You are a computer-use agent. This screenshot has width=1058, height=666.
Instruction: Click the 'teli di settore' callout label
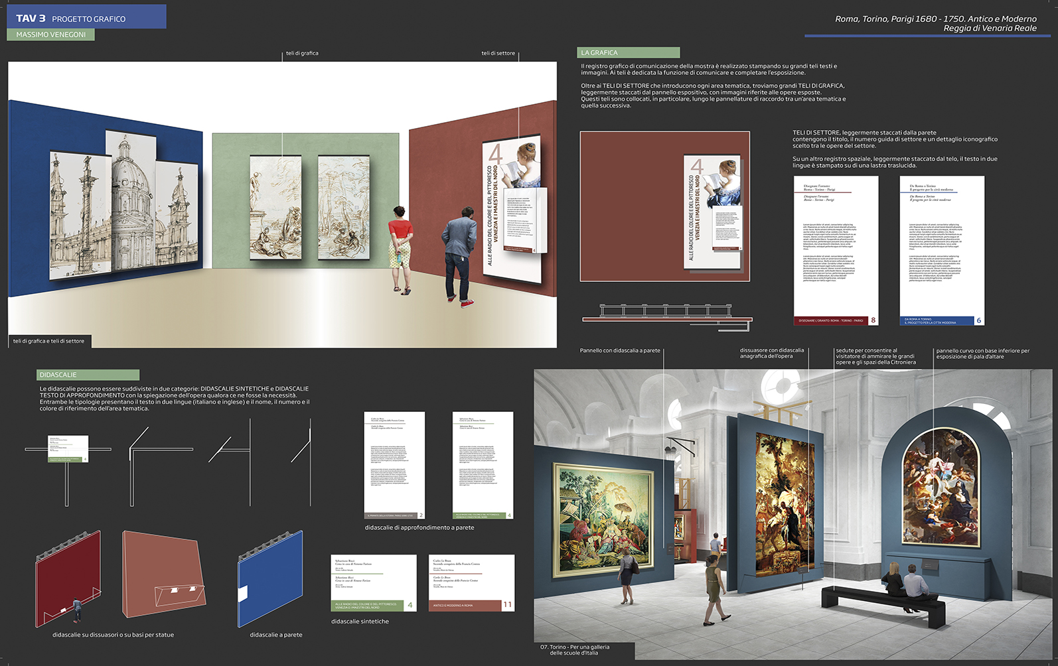pyautogui.click(x=498, y=53)
